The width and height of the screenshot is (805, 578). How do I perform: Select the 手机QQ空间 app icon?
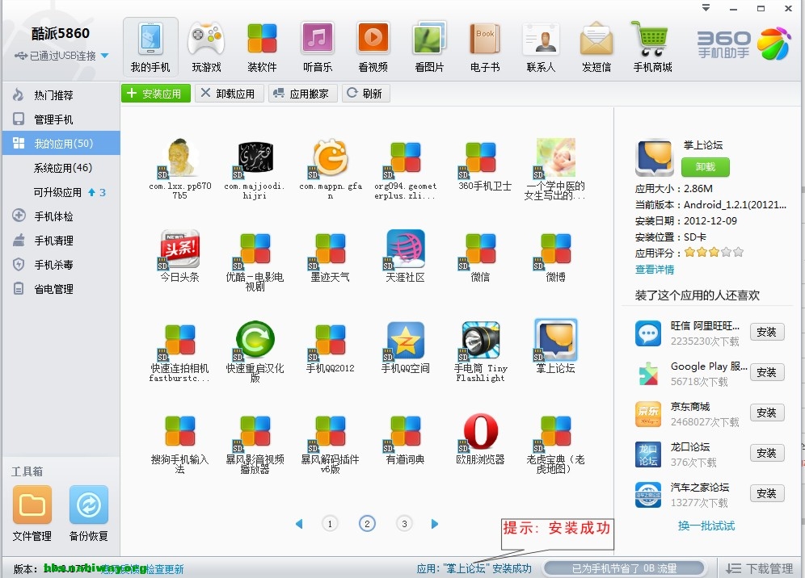[x=405, y=341]
